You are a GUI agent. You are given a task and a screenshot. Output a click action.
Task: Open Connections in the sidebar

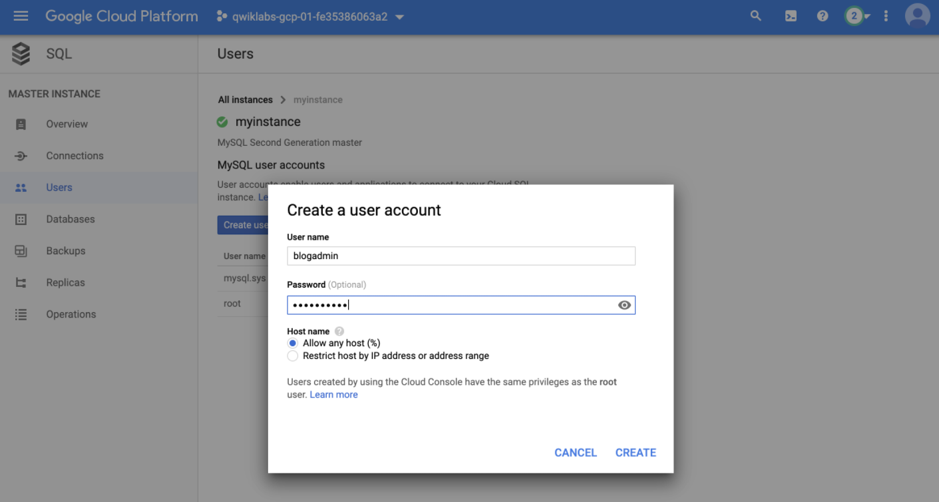(x=75, y=156)
